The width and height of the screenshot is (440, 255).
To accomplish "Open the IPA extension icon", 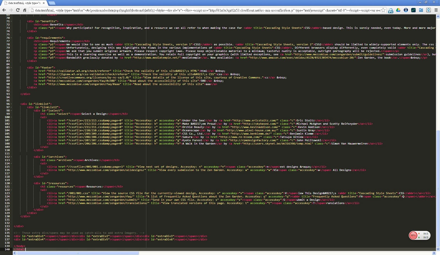I will pos(391,10).
